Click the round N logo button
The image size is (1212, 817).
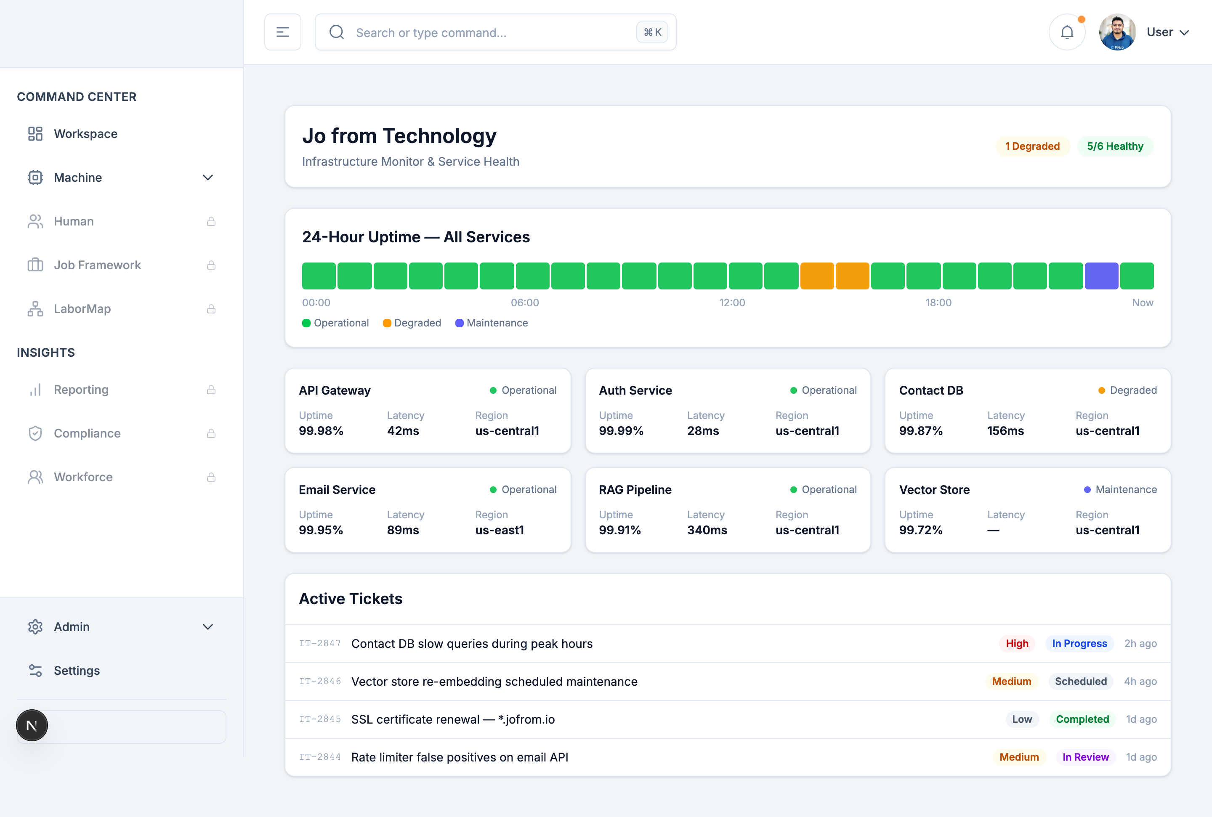click(32, 725)
